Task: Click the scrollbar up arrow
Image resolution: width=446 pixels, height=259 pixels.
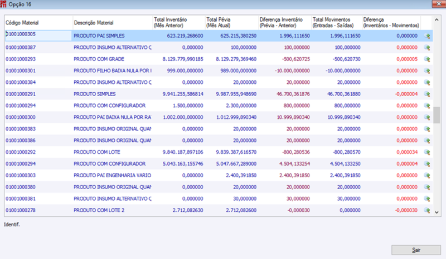Action: click(x=437, y=20)
